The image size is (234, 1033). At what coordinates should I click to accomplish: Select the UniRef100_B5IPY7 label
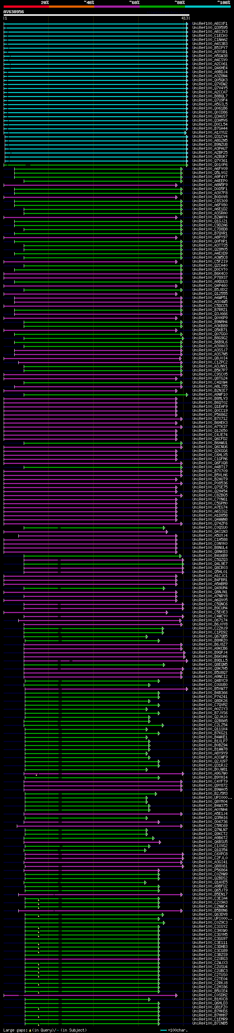pyautogui.click(x=210, y=48)
